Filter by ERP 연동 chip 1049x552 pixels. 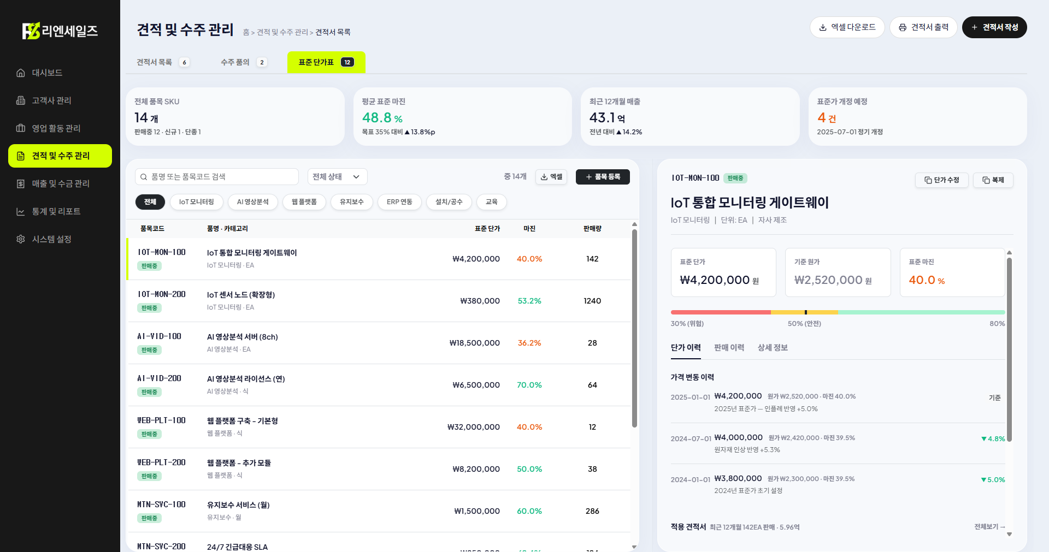pos(399,202)
